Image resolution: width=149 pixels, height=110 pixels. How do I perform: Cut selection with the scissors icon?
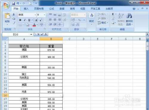tap(14, 15)
